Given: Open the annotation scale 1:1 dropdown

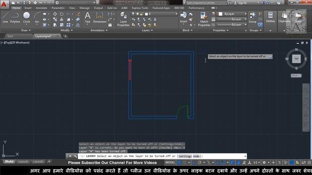Looking at the screenshot, I should (257, 162).
